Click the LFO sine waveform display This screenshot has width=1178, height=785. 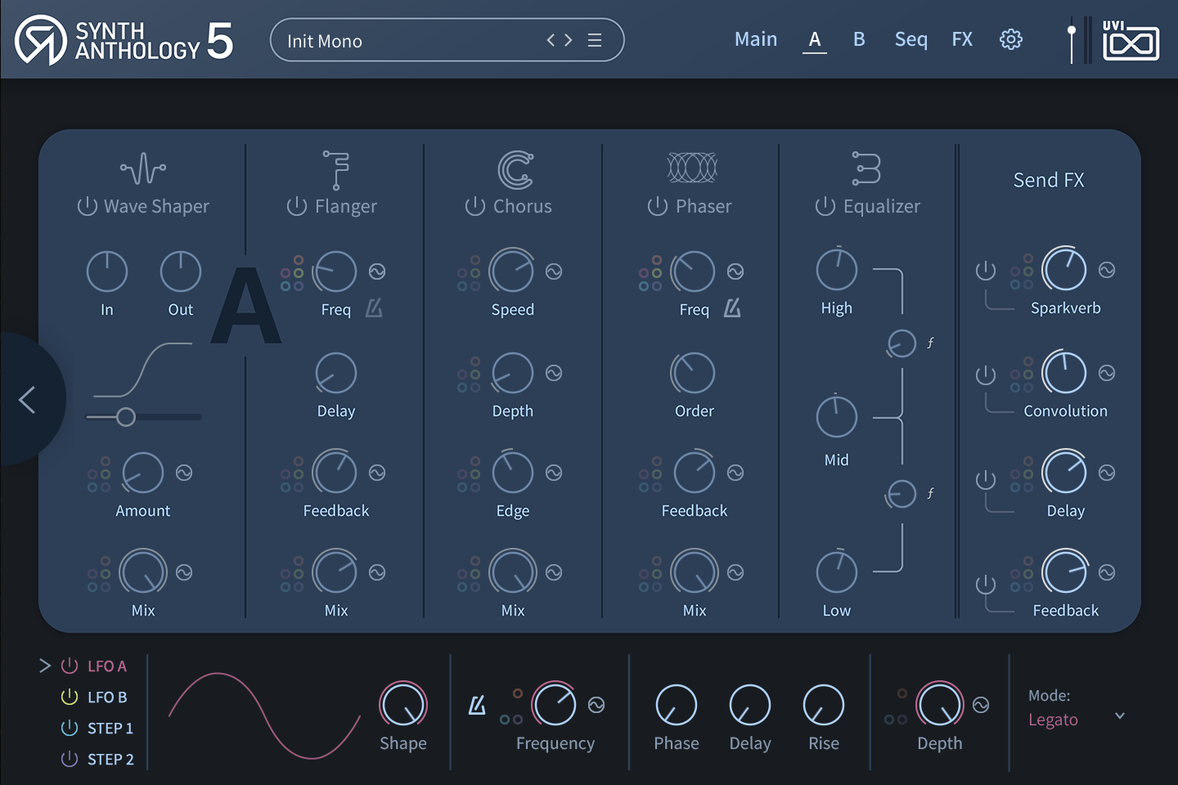pyautogui.click(x=264, y=715)
